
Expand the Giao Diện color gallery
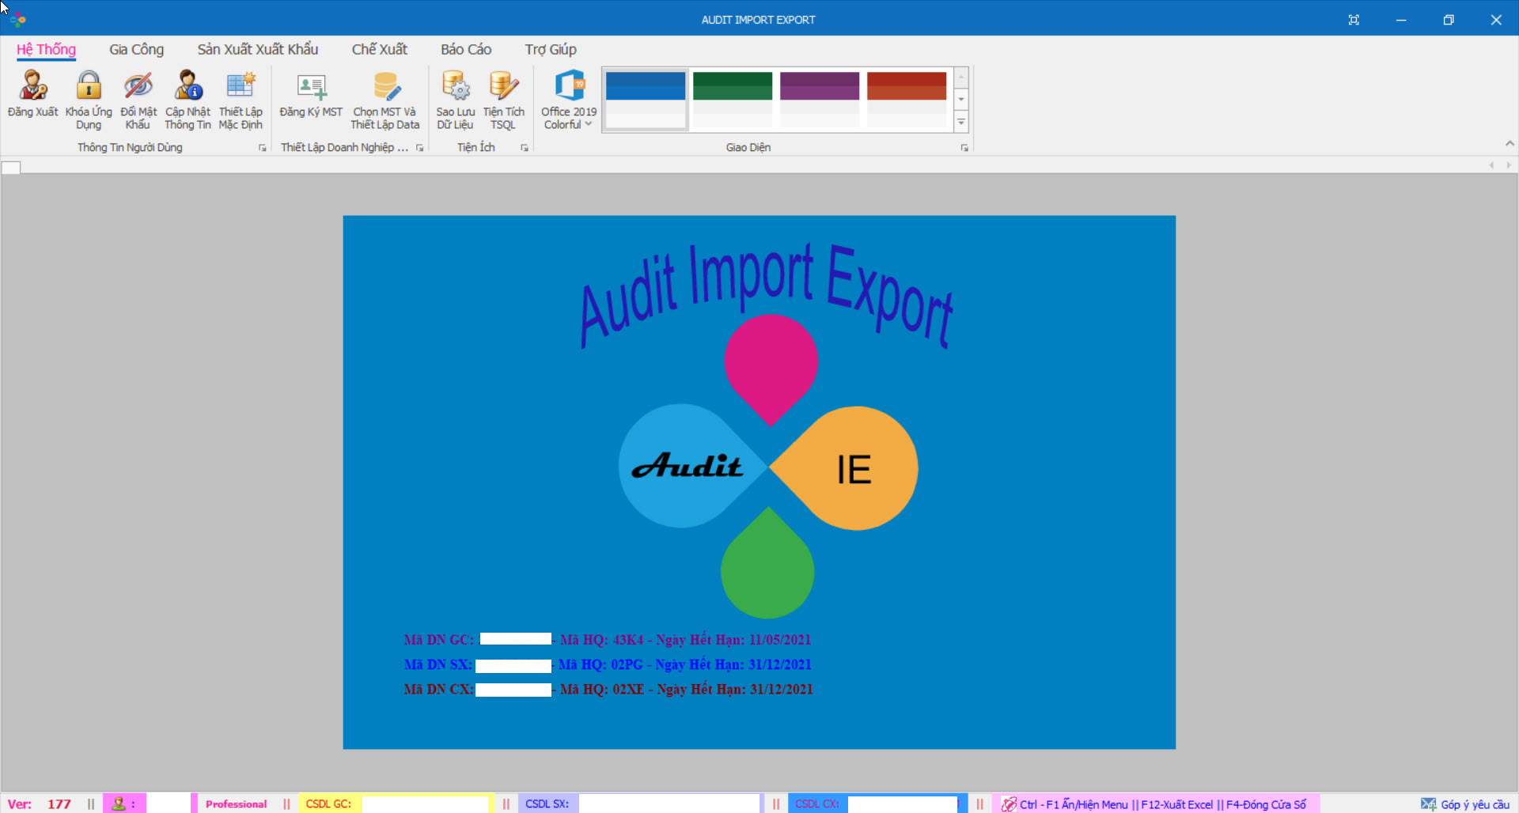(x=961, y=123)
